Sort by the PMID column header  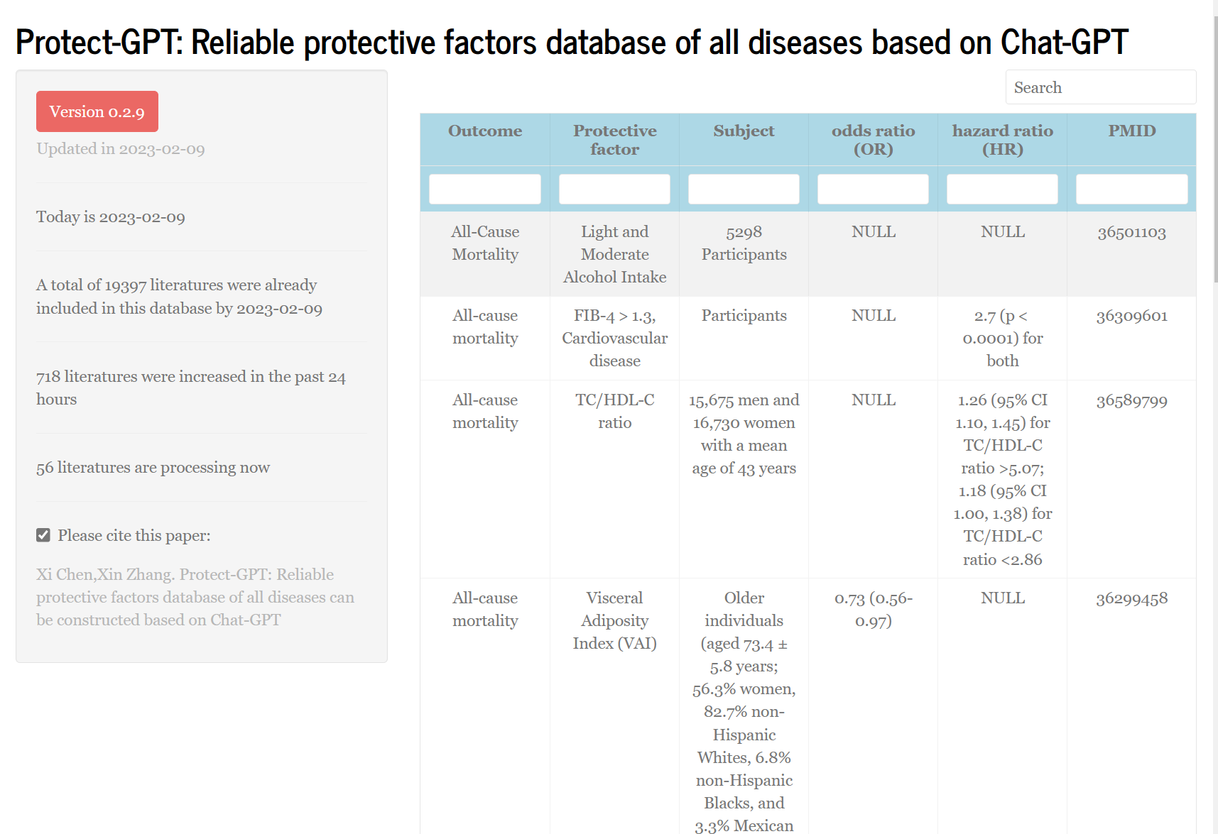pos(1131,131)
